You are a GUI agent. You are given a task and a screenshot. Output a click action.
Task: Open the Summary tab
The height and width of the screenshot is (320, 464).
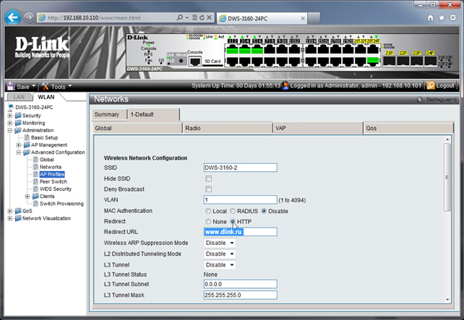106,114
